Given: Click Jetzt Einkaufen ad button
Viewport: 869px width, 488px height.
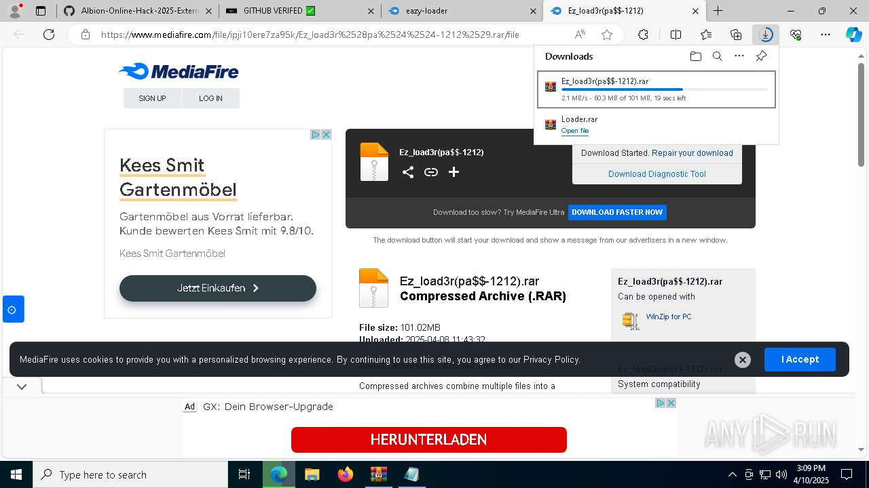Looking at the screenshot, I should 218,288.
